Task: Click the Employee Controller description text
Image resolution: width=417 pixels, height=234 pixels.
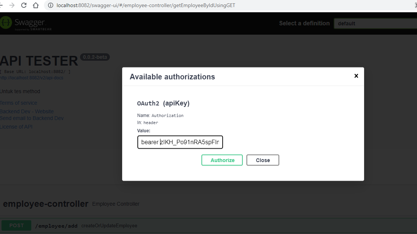Action: (116, 204)
